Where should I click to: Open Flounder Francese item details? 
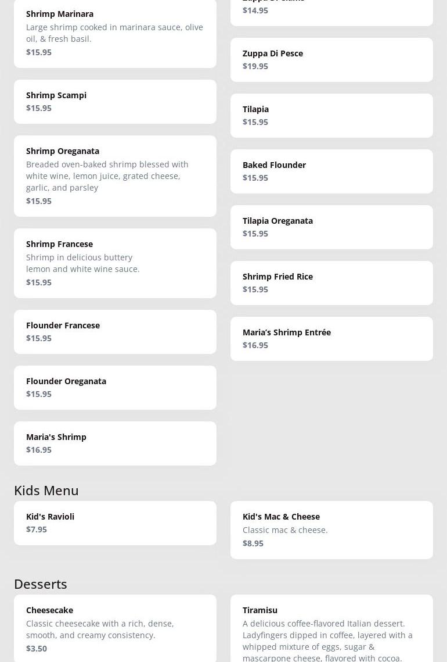(x=115, y=331)
